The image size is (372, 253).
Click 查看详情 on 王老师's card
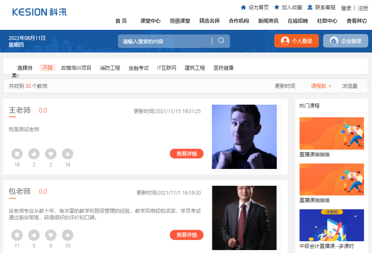tap(186, 154)
